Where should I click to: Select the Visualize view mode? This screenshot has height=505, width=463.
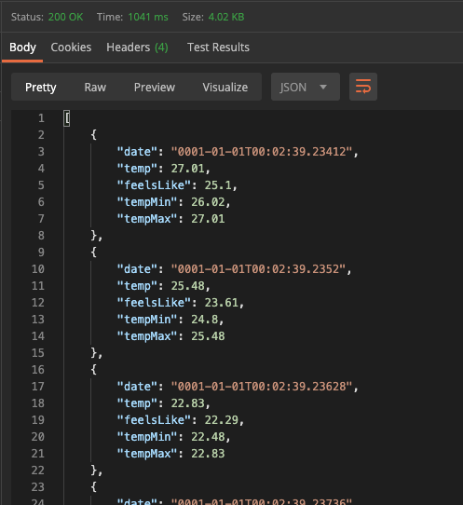click(225, 87)
